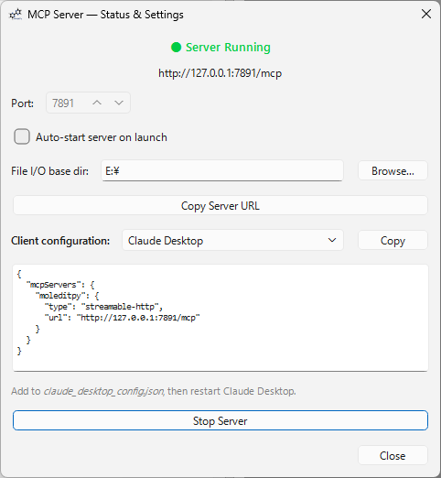Click the app icon in the title bar
The height and width of the screenshot is (478, 441).
(16, 15)
